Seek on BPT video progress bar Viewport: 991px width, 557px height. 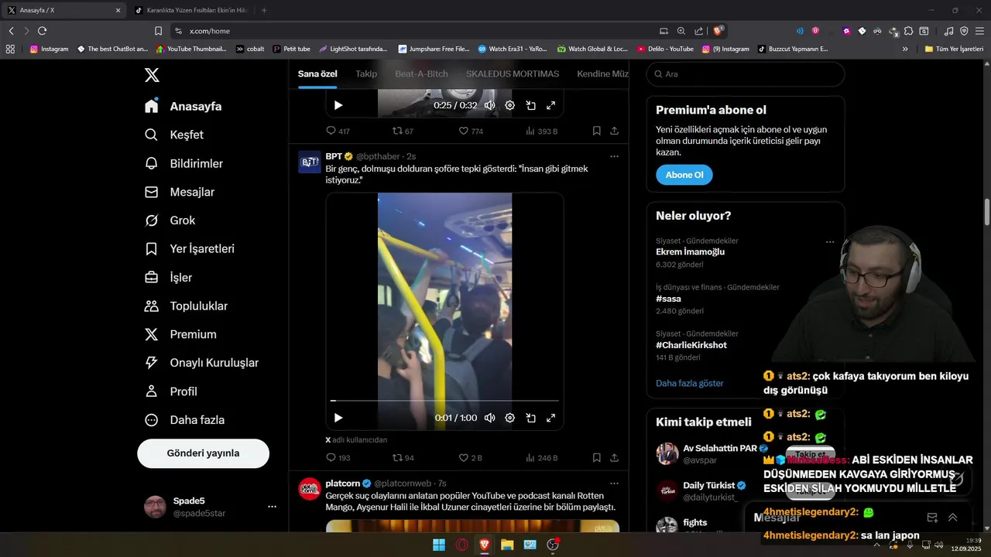point(444,401)
